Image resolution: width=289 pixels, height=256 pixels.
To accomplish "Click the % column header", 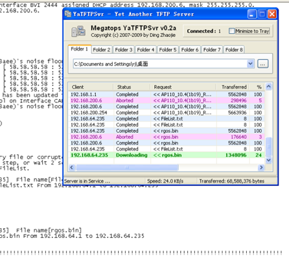I will click(257, 87).
